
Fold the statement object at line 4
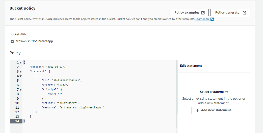coord(20,76)
